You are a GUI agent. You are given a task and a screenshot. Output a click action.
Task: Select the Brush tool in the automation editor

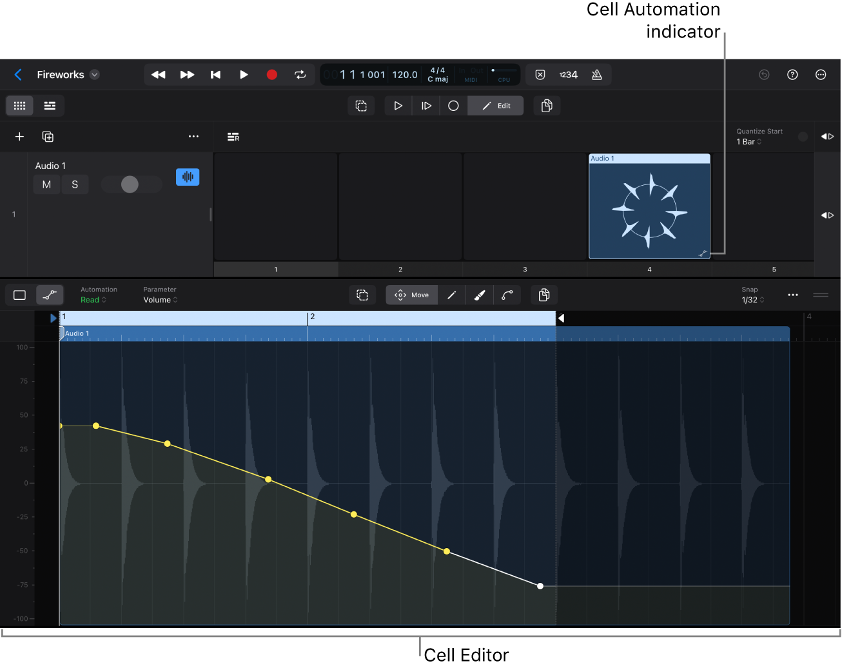[x=479, y=295]
